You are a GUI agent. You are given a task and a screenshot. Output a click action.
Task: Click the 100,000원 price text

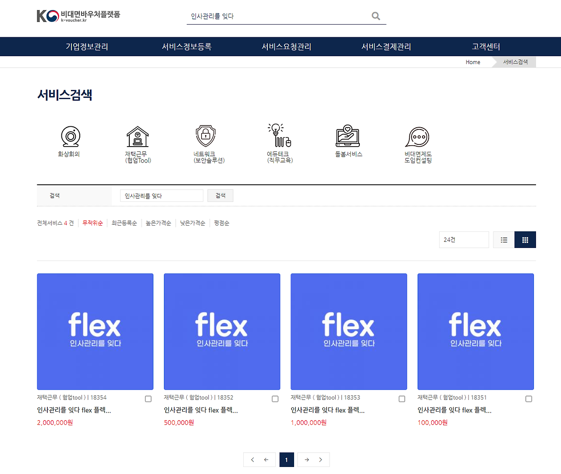coord(433,423)
